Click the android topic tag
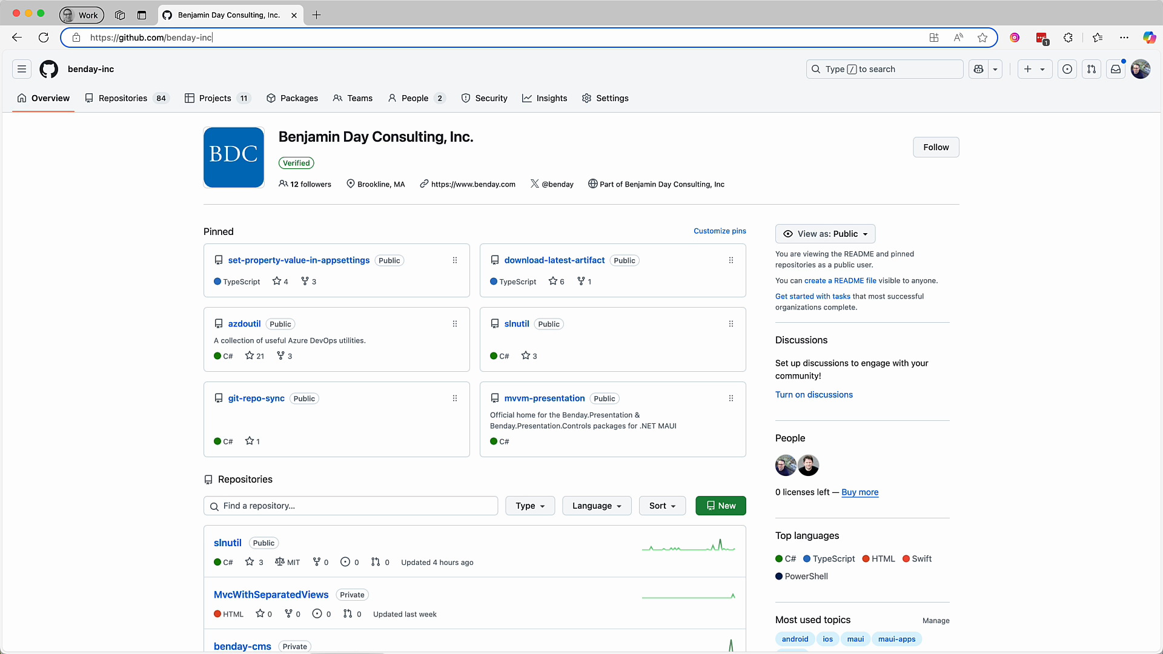This screenshot has width=1163, height=654. click(x=795, y=639)
